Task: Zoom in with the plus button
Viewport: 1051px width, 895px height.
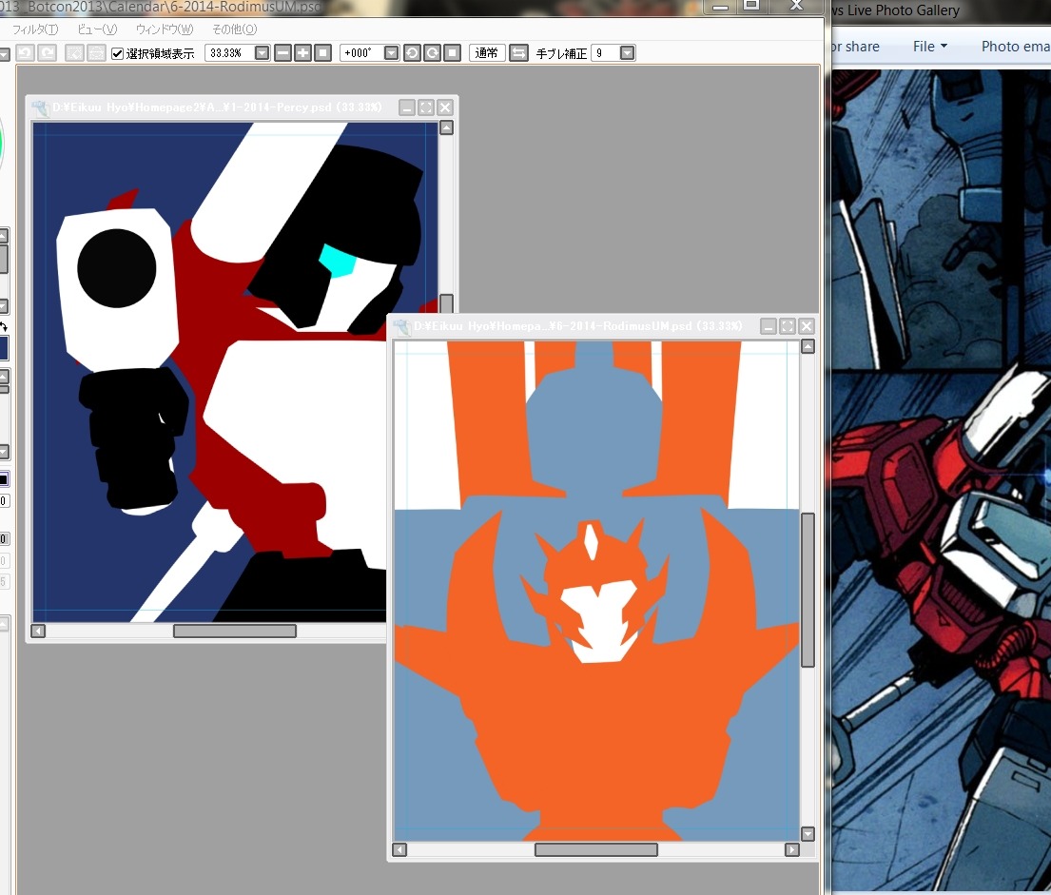Action: (x=303, y=53)
